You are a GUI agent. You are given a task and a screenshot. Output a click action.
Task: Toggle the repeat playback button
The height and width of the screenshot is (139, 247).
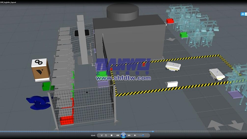106,135
